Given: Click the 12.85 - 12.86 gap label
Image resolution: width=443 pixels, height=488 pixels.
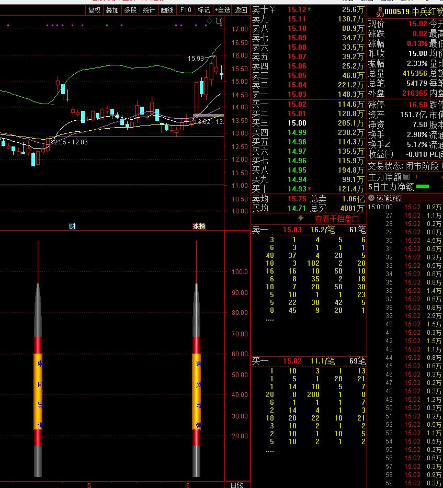Looking at the screenshot, I should tap(69, 142).
